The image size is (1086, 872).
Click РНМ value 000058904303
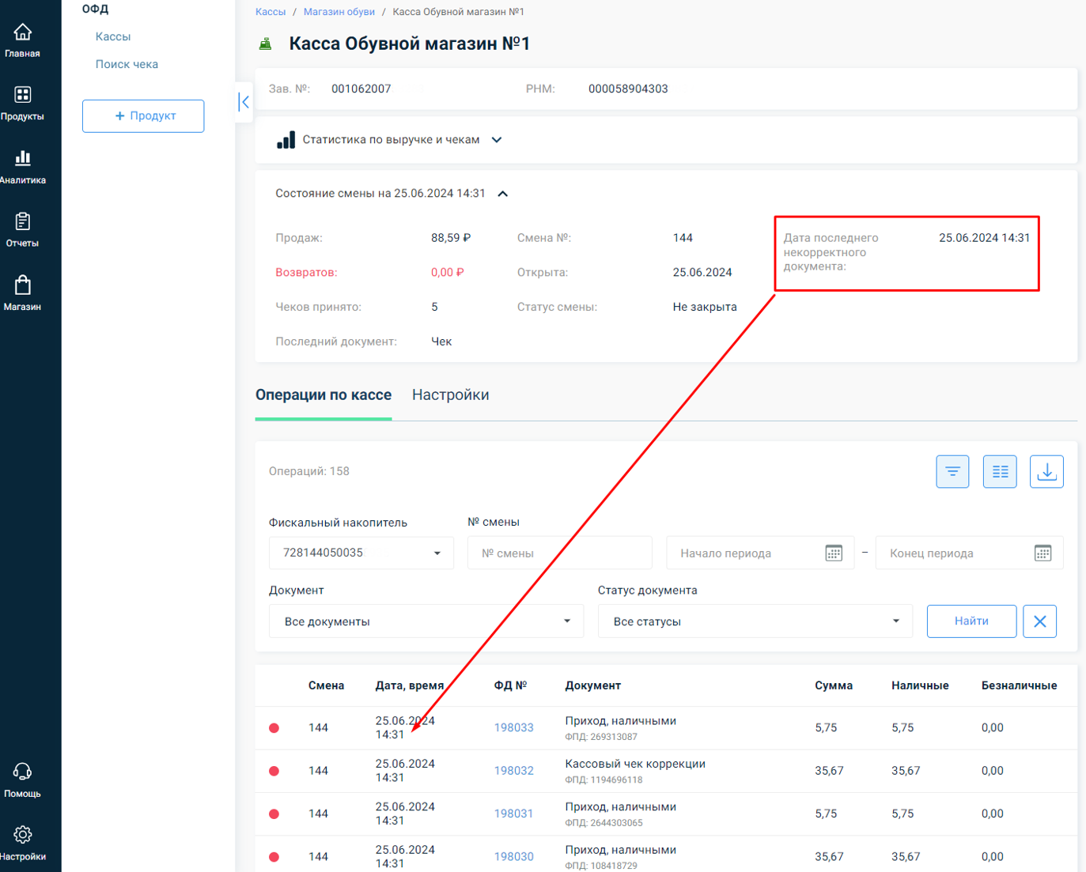pos(628,89)
